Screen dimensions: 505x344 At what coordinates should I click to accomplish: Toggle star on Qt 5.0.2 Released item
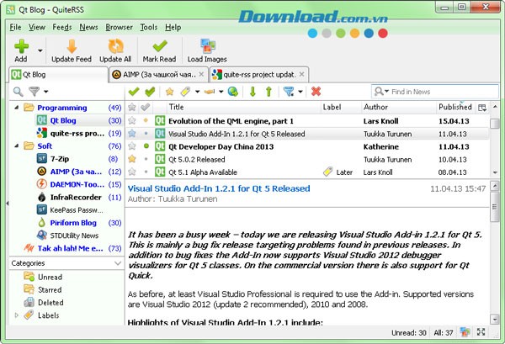click(x=131, y=158)
